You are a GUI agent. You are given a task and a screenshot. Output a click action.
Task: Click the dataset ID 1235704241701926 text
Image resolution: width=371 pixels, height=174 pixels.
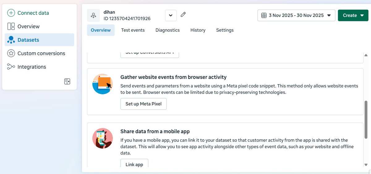pos(127,18)
